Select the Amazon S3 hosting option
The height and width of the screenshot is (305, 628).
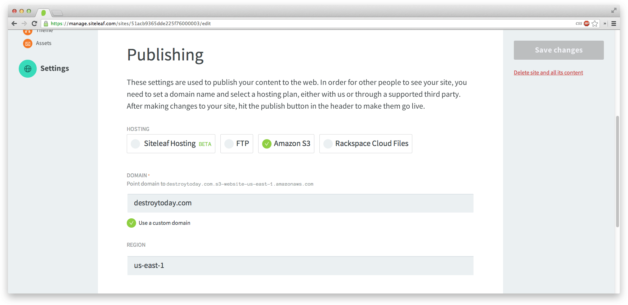[x=286, y=144]
